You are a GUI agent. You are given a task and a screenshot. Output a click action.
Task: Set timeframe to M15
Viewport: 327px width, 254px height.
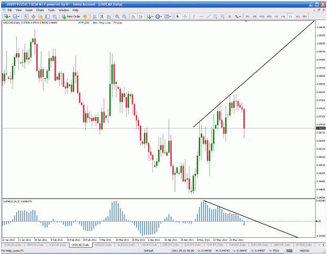pyautogui.click(x=262, y=16)
